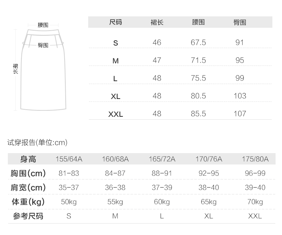Click the 107 hip measurement value
Viewport: 282px width, 235px height.
[x=240, y=114]
